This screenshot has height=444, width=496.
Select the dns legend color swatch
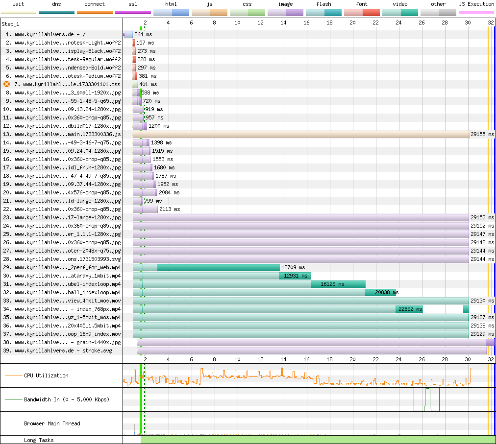pyautogui.click(x=57, y=13)
